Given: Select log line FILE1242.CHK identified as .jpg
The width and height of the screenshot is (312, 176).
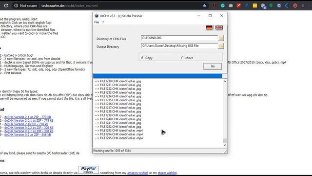Looking at the screenshot, I should point(118,127).
